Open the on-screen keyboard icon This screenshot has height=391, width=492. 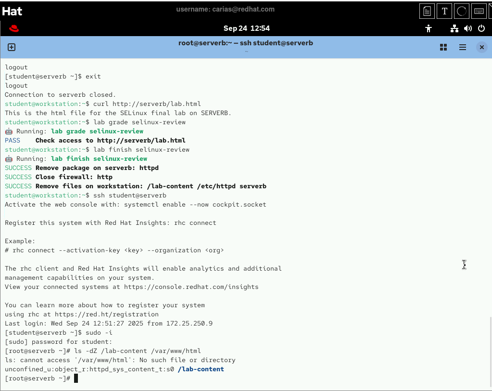click(x=479, y=11)
